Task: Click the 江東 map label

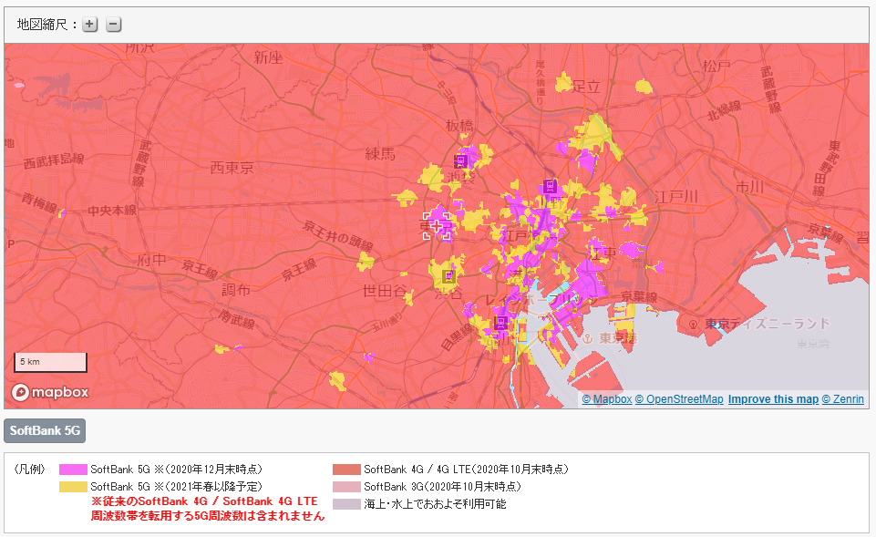Action: point(603,253)
